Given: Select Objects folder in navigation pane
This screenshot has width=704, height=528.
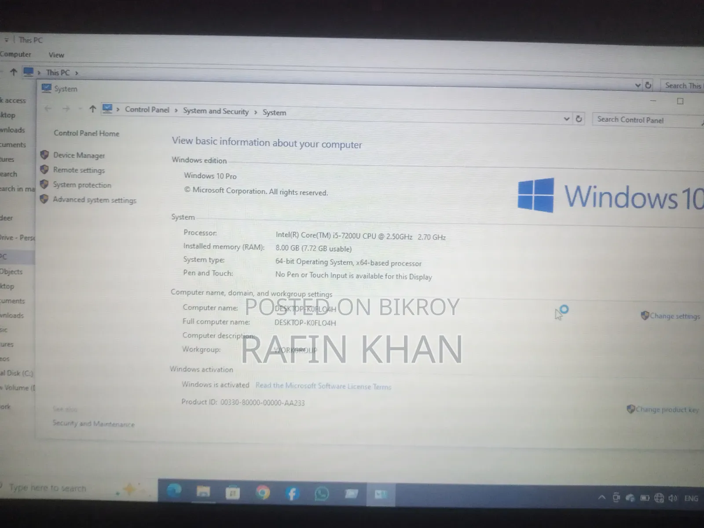Looking at the screenshot, I should [11, 271].
